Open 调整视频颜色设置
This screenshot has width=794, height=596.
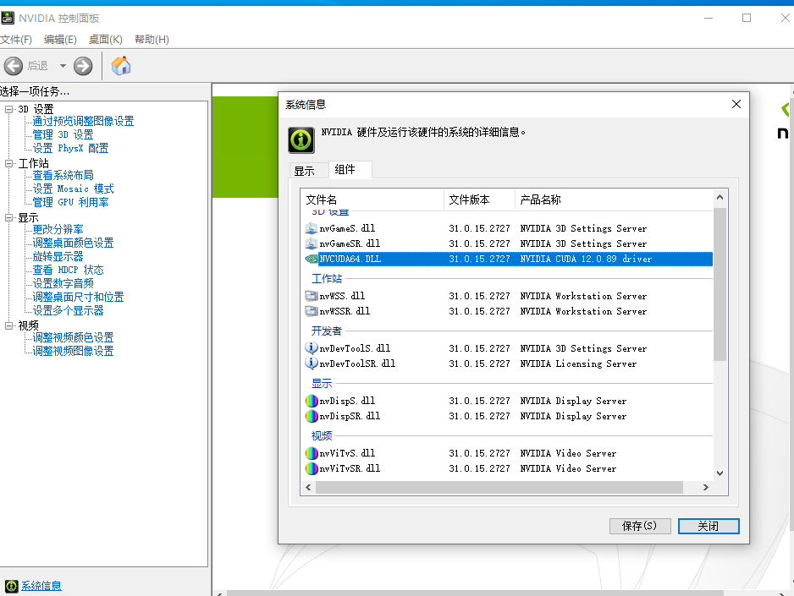tap(73, 337)
